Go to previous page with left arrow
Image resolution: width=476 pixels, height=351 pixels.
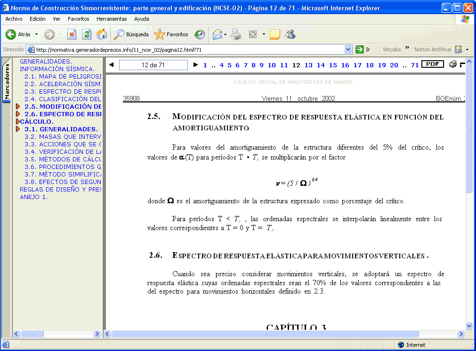tap(112, 64)
